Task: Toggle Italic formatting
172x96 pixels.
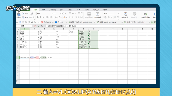Action: click(40, 17)
